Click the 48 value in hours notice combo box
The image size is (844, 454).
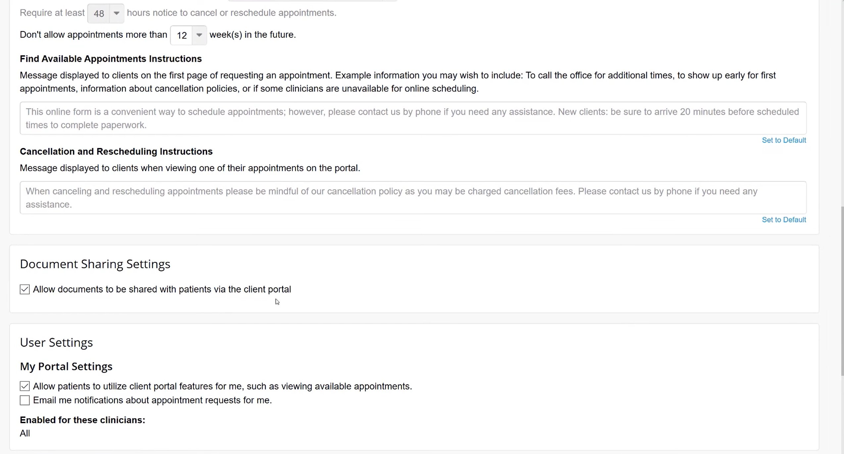coord(99,14)
